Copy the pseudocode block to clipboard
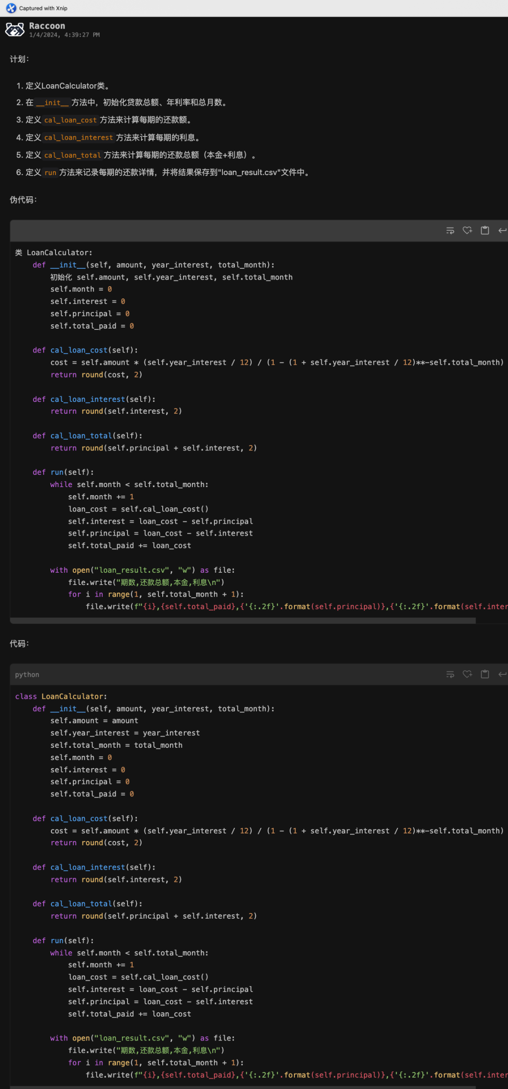The image size is (508, 1089). tap(484, 231)
